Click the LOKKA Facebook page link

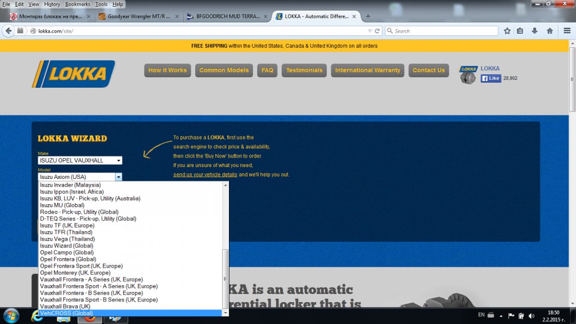(490, 68)
